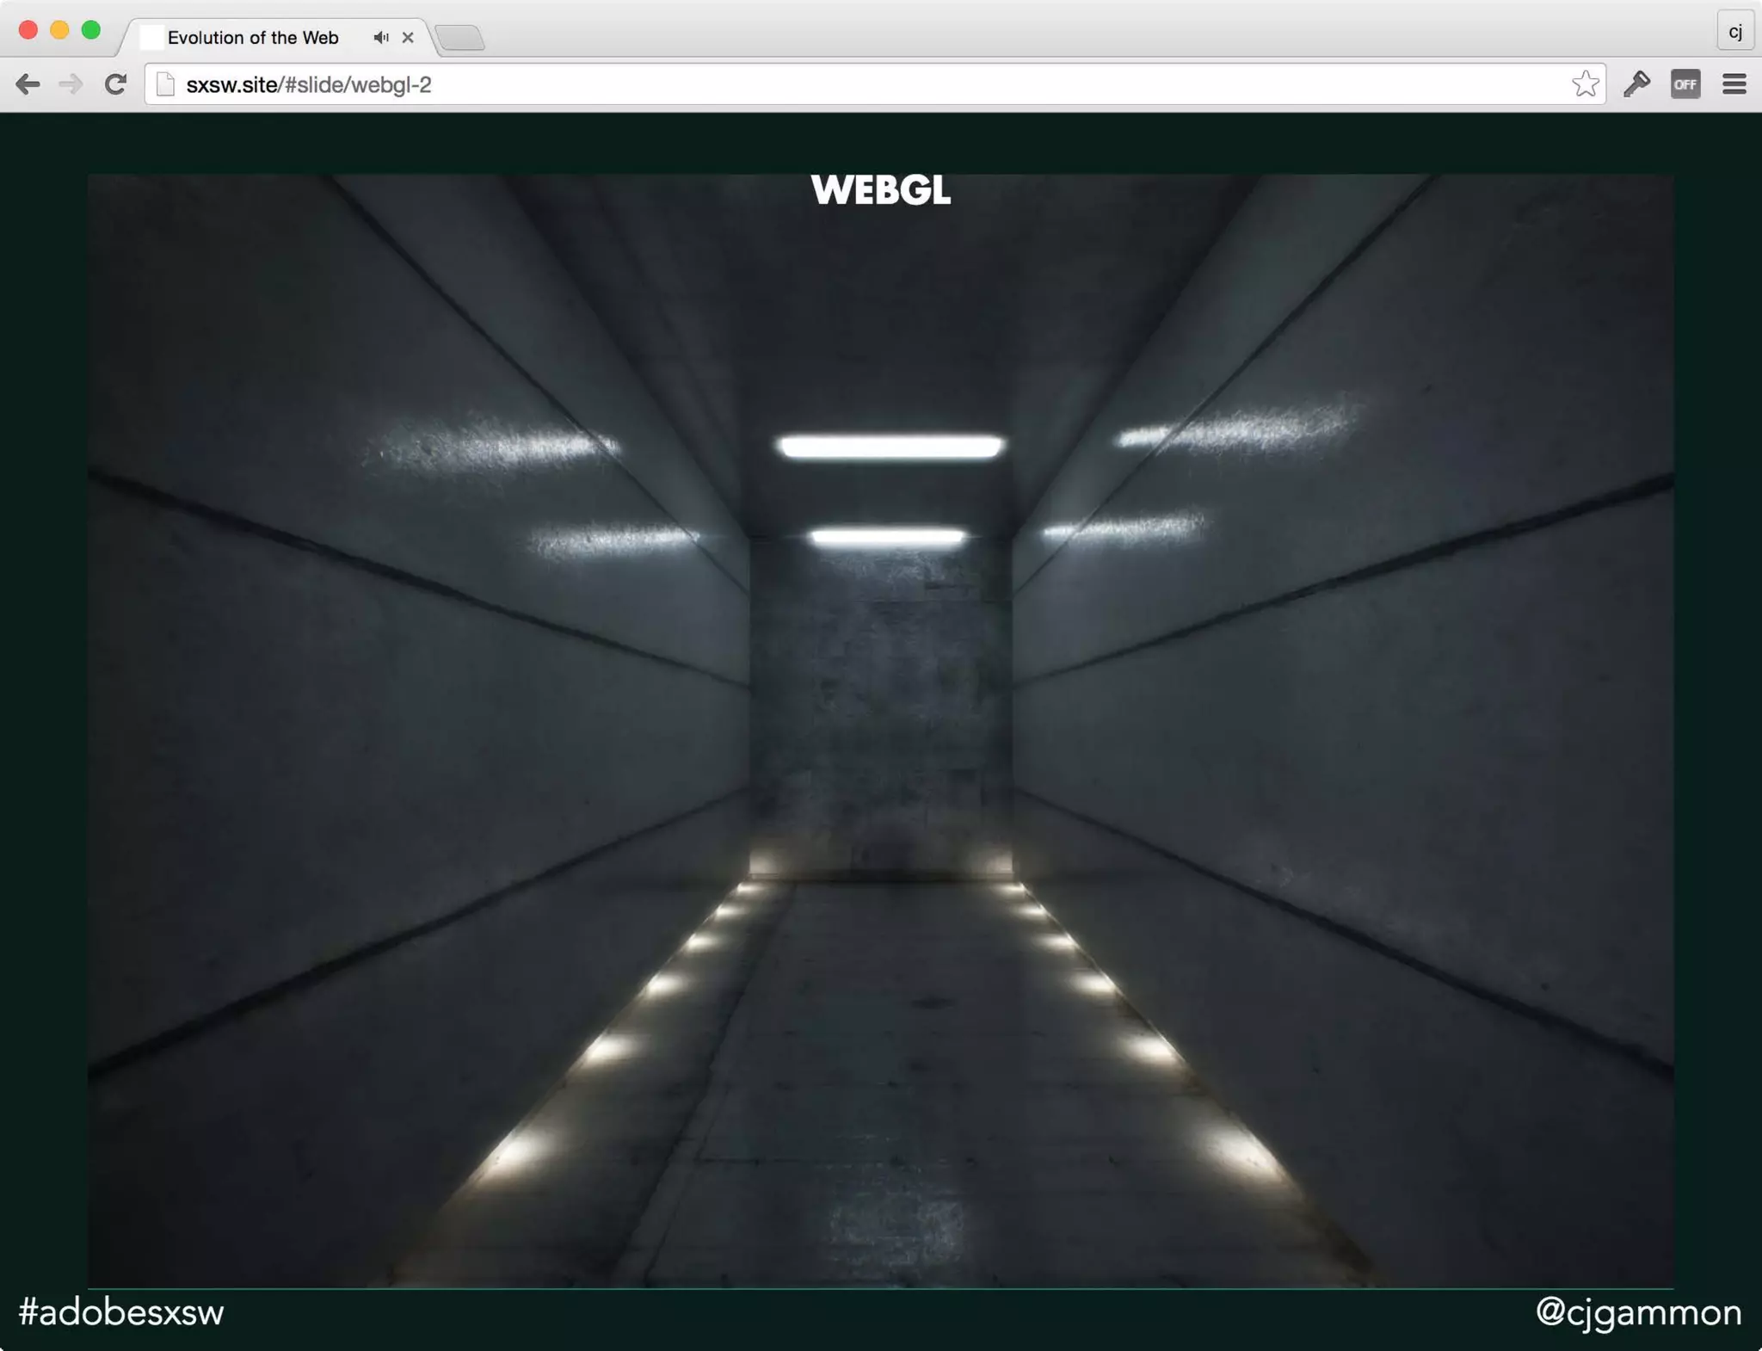Click the 3D corridor WebGL canvas
The width and height of the screenshot is (1762, 1351).
tap(880, 731)
